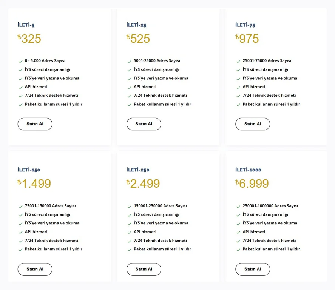Click checkmark beside 75001-150000 Adres Sayısı

(20, 207)
